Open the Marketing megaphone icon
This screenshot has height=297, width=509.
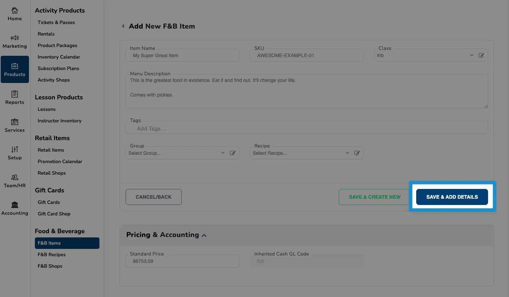(x=15, y=38)
